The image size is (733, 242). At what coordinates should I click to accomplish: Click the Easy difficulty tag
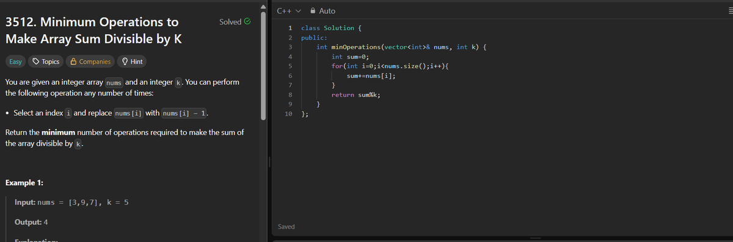15,62
